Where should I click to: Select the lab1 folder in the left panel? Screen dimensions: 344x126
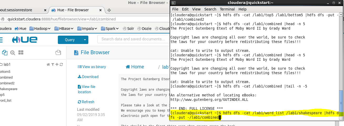(5, 64)
